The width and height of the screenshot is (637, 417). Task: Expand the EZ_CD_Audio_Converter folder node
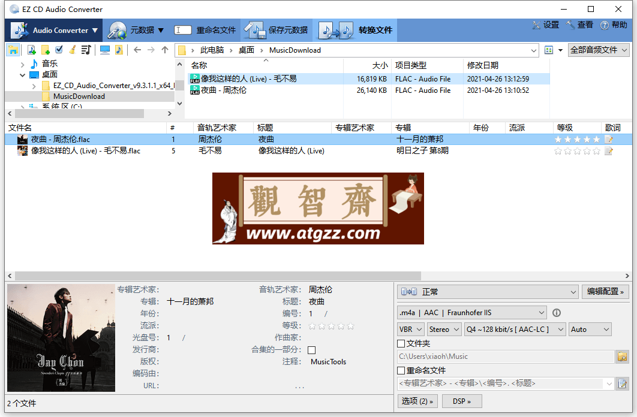coord(34,86)
